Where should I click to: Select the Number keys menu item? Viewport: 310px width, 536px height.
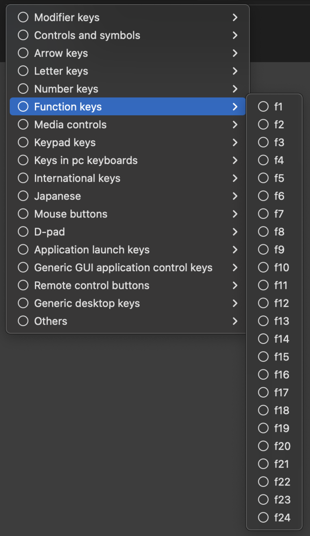(128, 89)
